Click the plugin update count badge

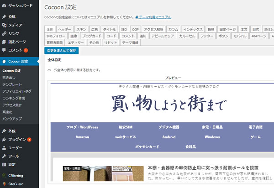(29, 140)
